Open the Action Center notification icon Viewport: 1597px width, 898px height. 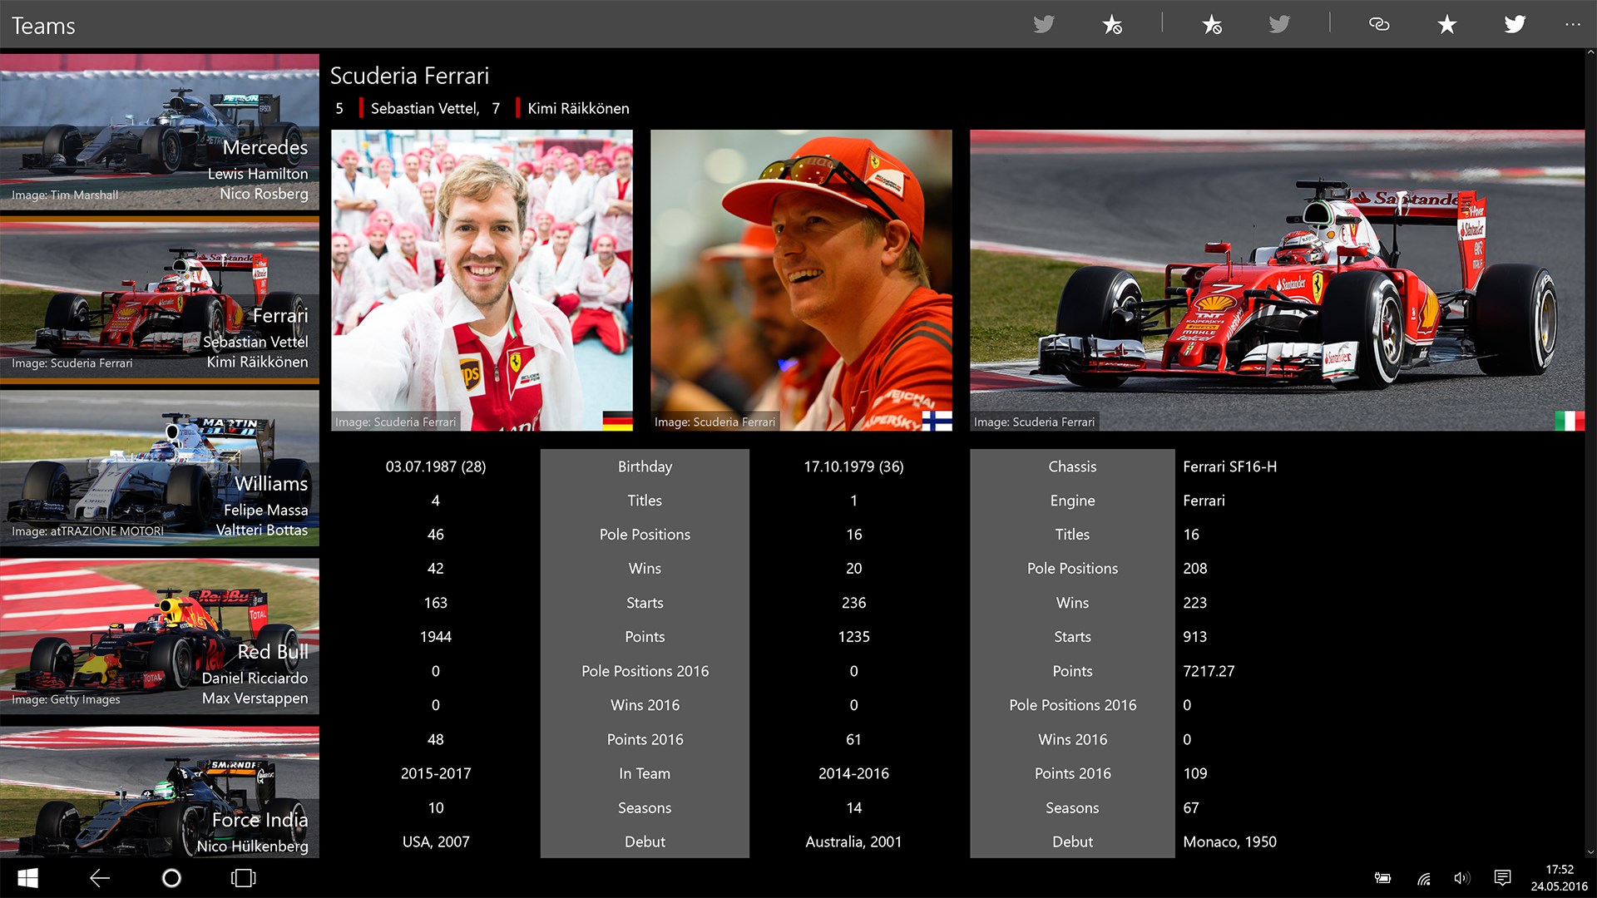coord(1502,878)
